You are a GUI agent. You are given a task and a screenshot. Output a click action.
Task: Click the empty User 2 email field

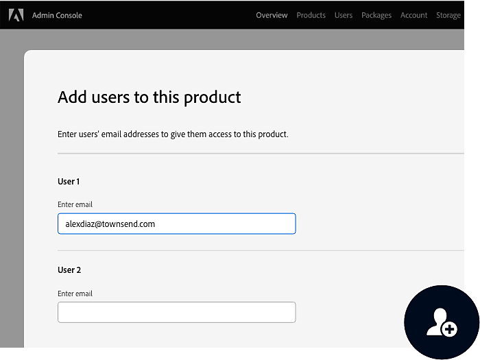[177, 312]
